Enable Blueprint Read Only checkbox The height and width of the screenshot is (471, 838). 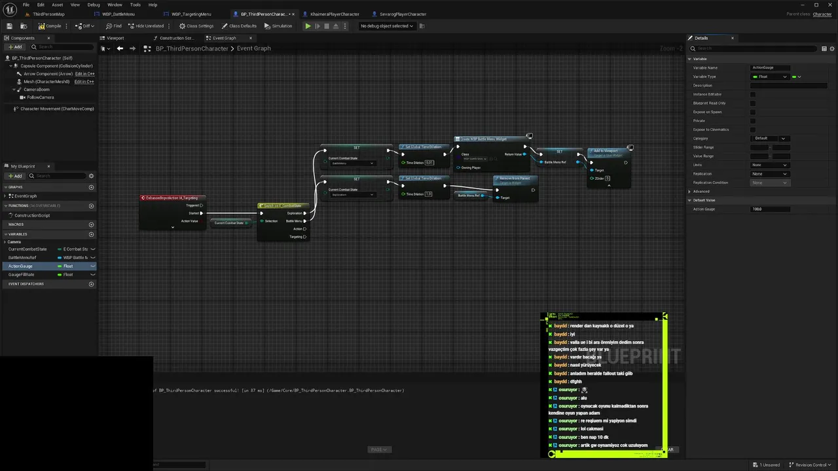tap(752, 103)
